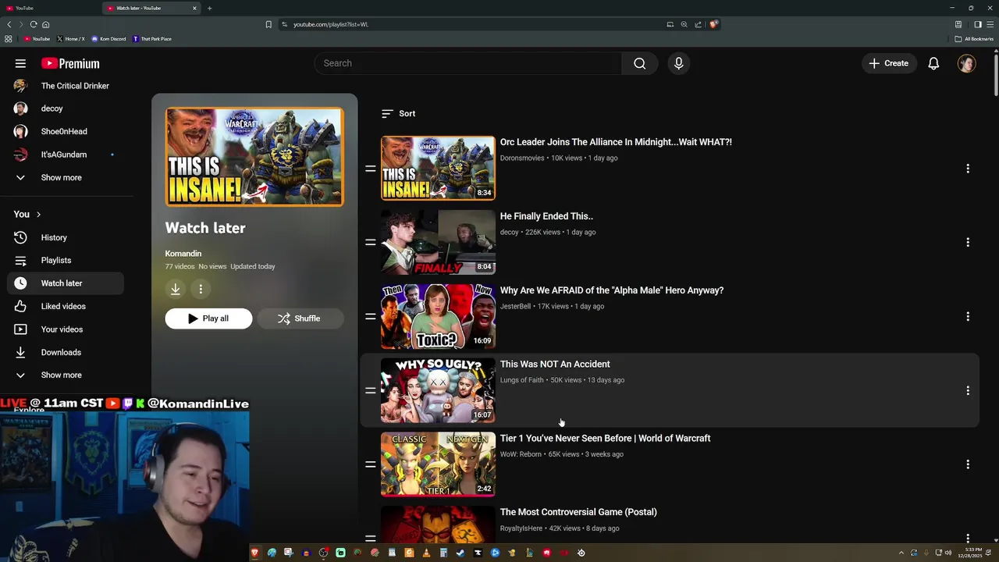The width and height of the screenshot is (999, 562).
Task: Click the search magnifier button
Action: [x=640, y=63]
